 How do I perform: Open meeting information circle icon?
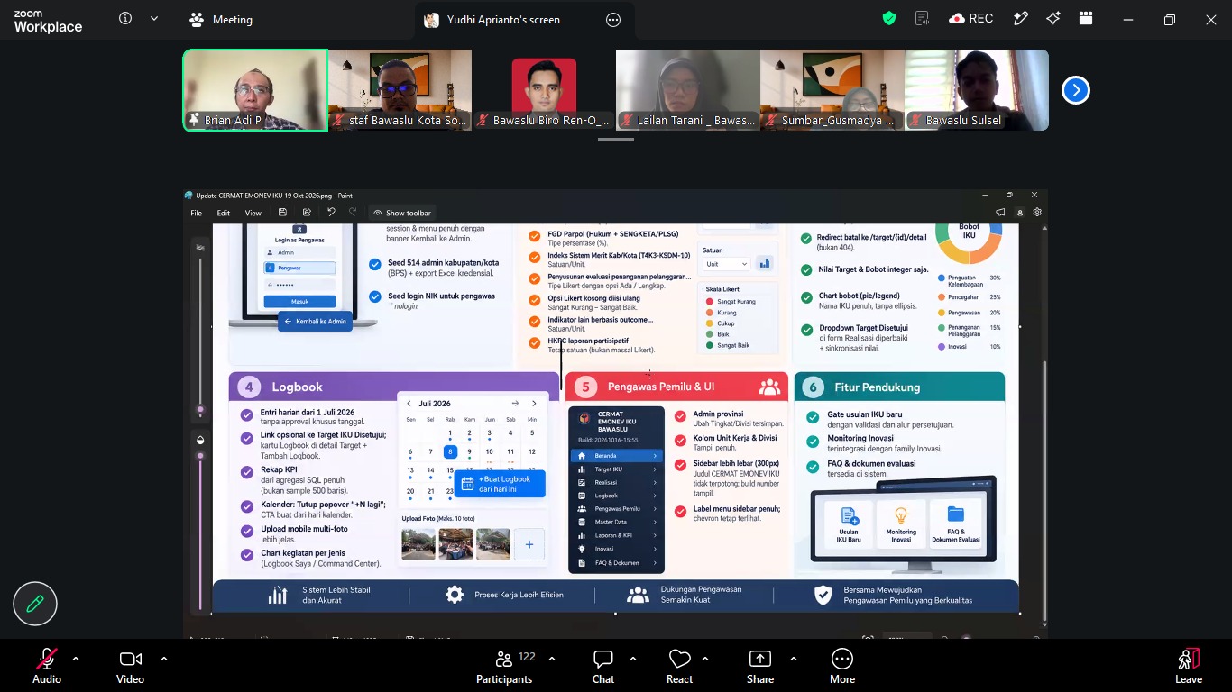click(x=125, y=19)
